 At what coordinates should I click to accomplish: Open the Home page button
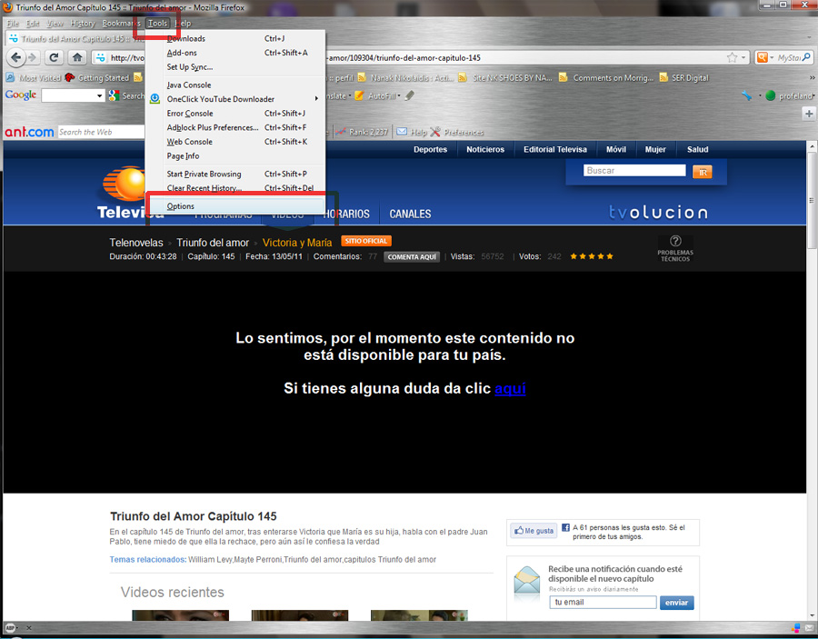pyautogui.click(x=77, y=57)
